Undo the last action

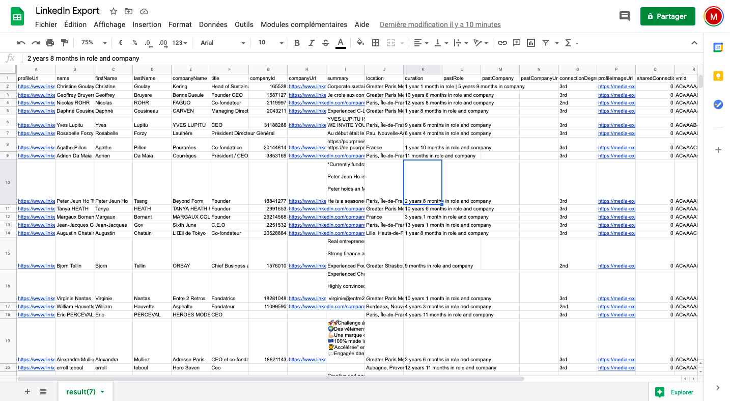[21, 43]
